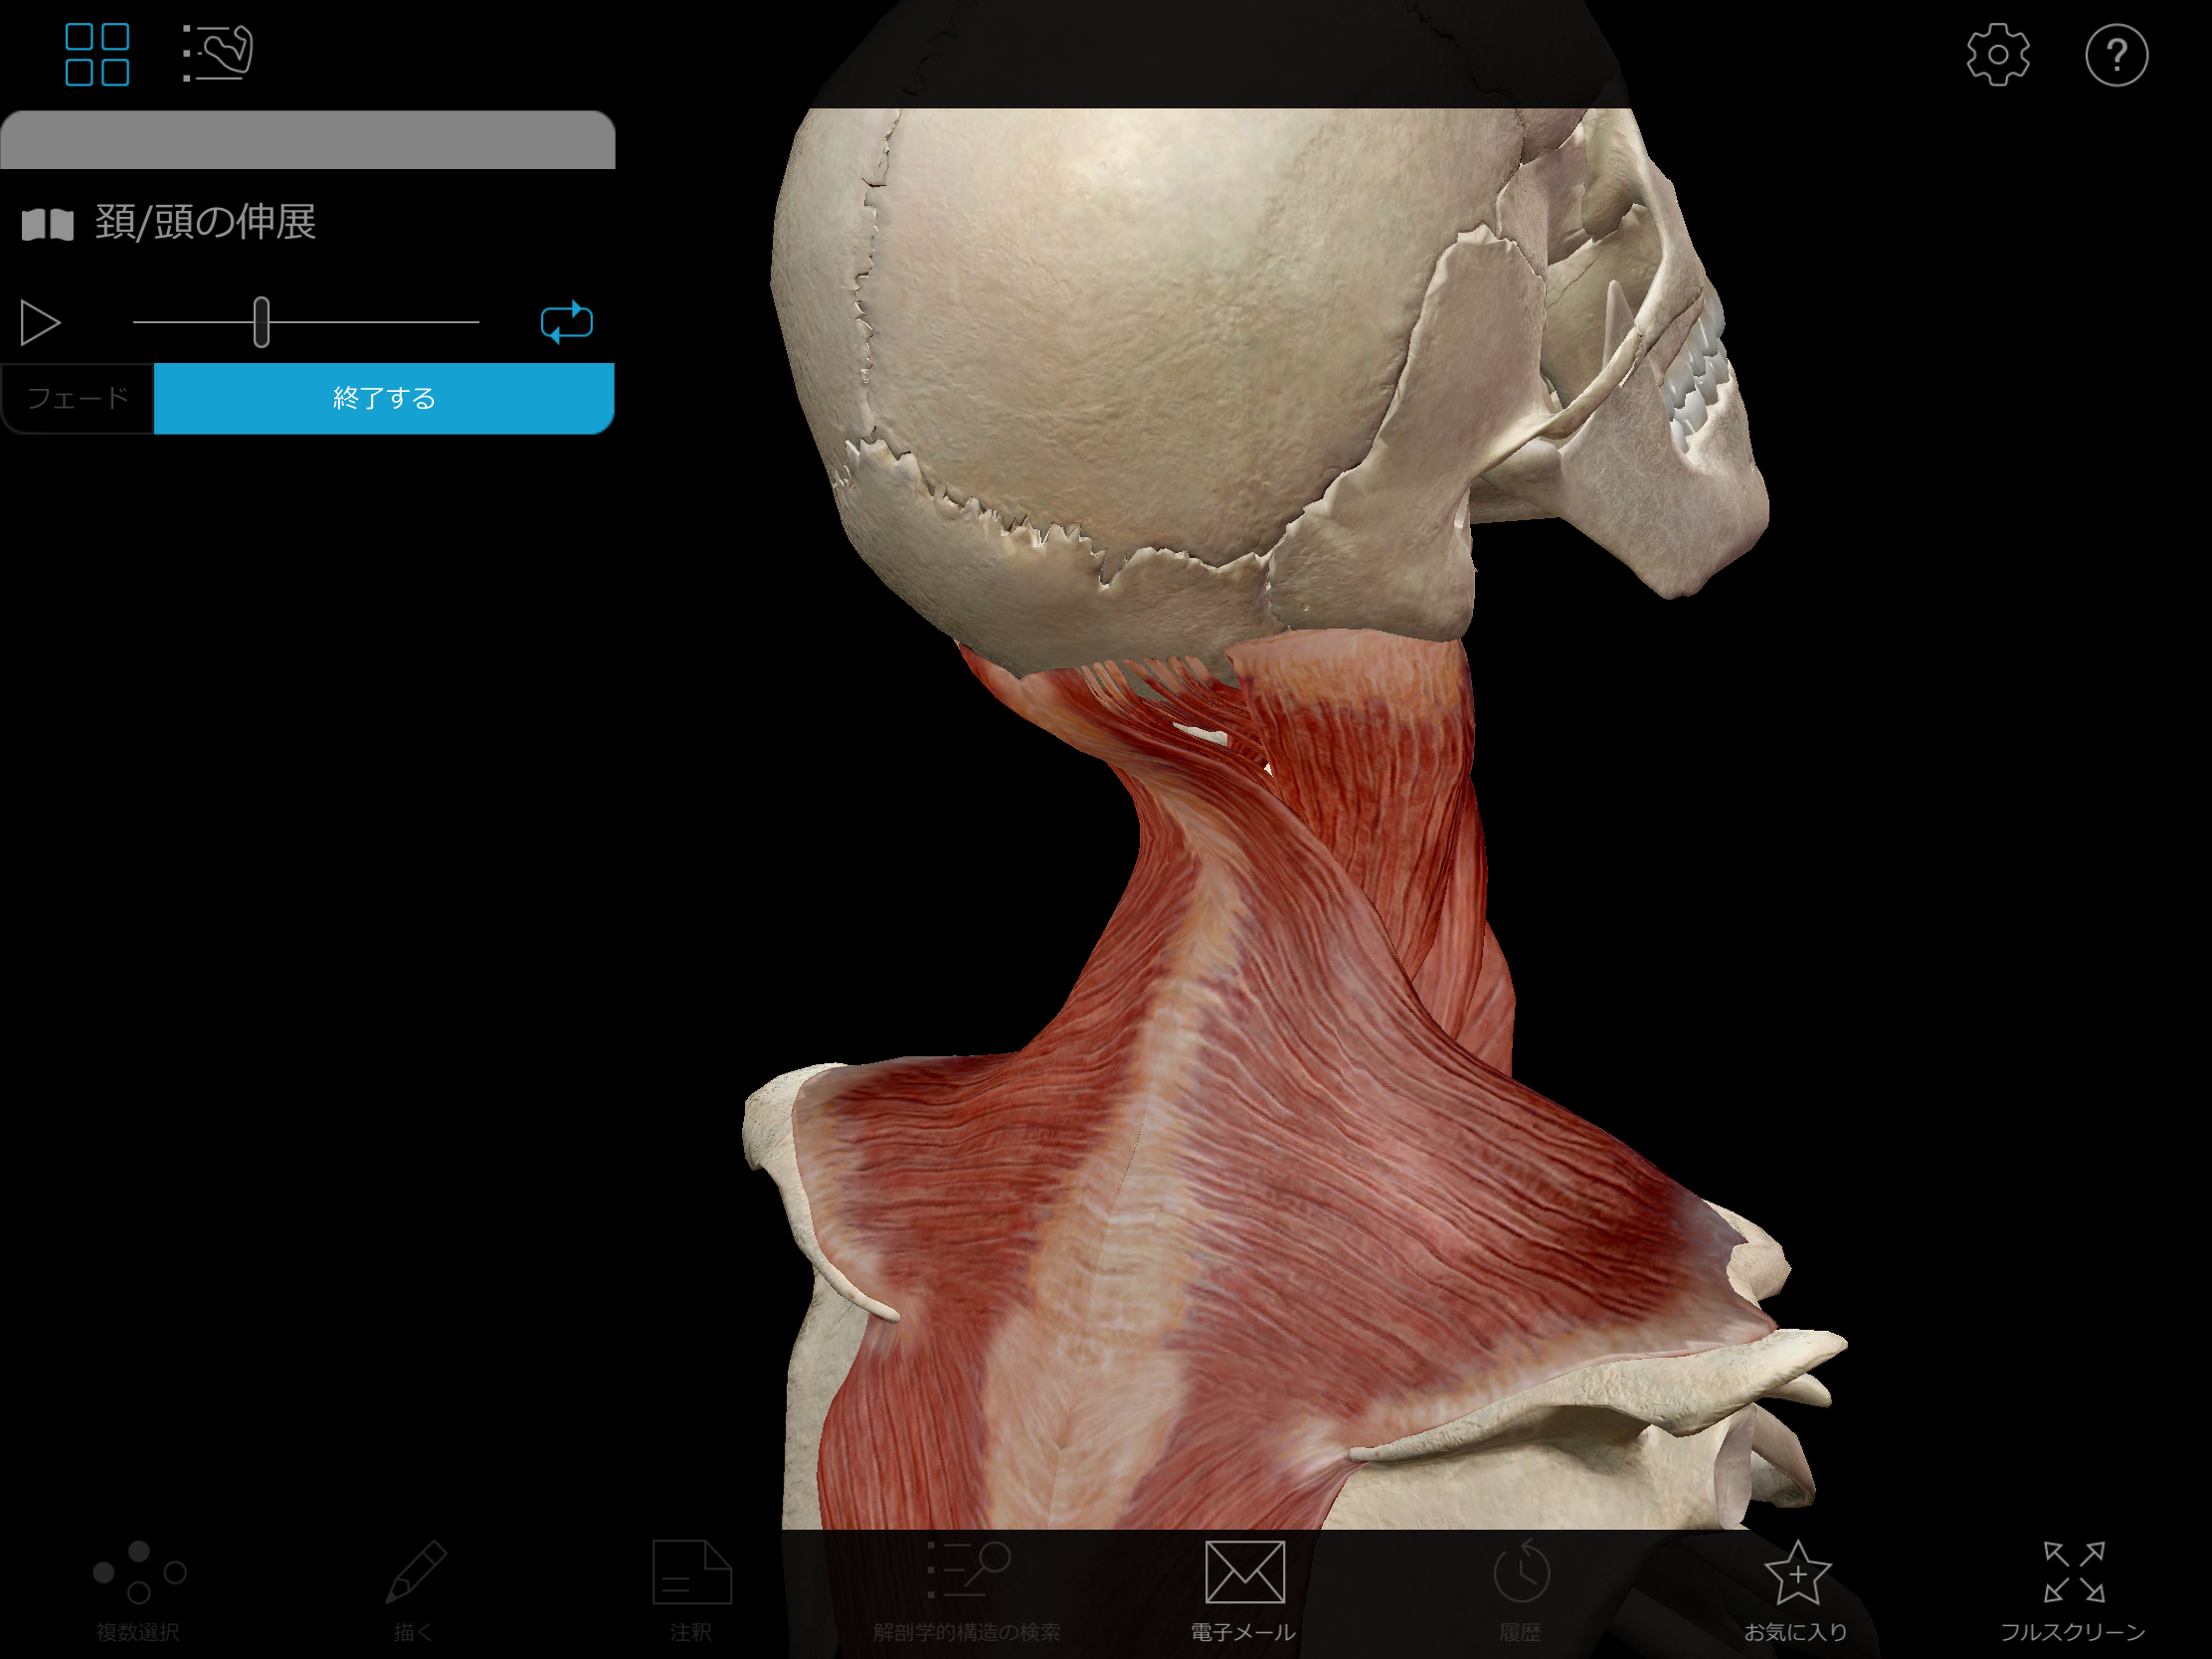Click the grey bar above the title
The height and width of the screenshot is (1659, 2212).
click(307, 140)
